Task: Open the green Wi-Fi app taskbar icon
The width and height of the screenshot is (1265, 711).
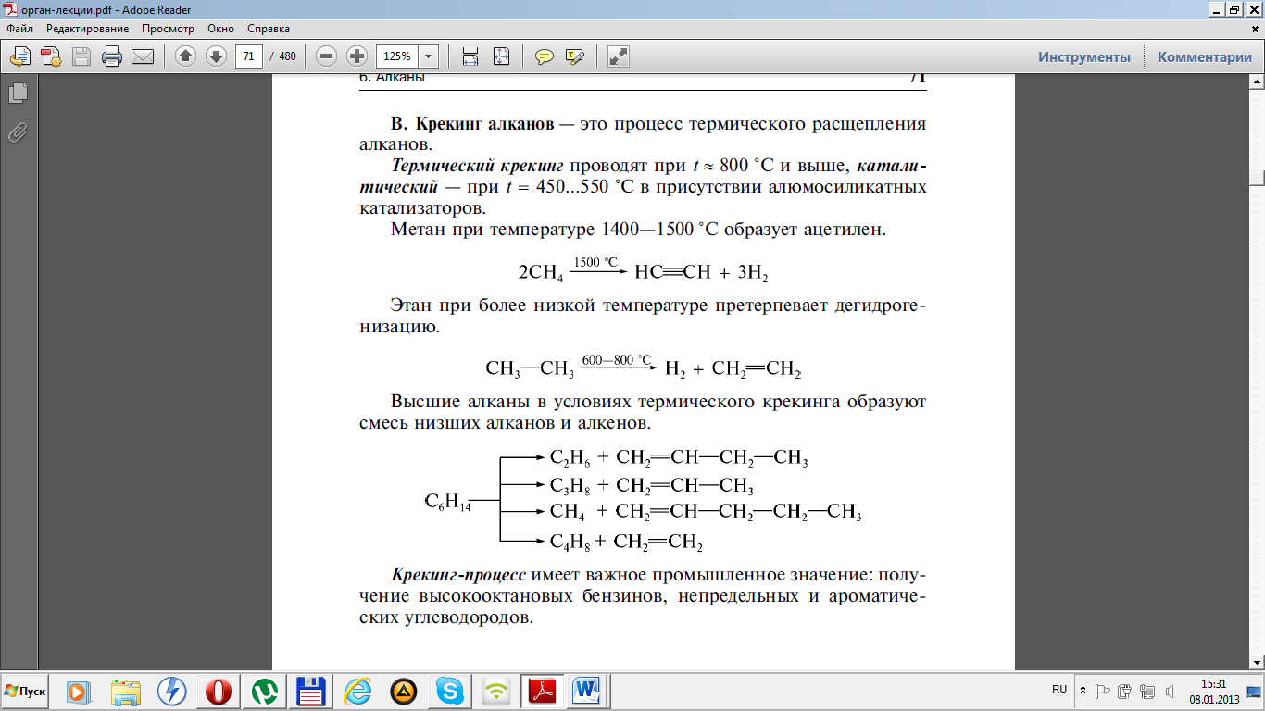Action: pos(496,691)
